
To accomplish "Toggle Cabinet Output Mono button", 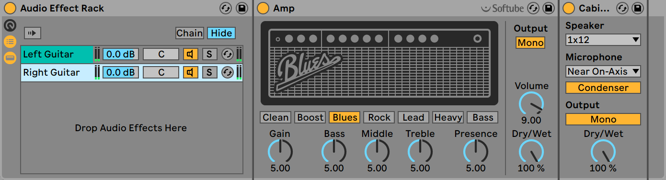I will [603, 119].
